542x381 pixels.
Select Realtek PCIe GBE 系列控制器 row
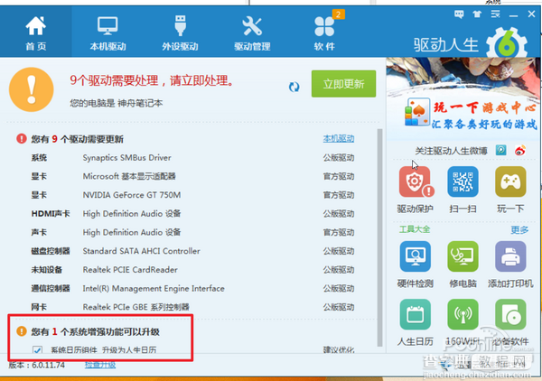coord(192,307)
